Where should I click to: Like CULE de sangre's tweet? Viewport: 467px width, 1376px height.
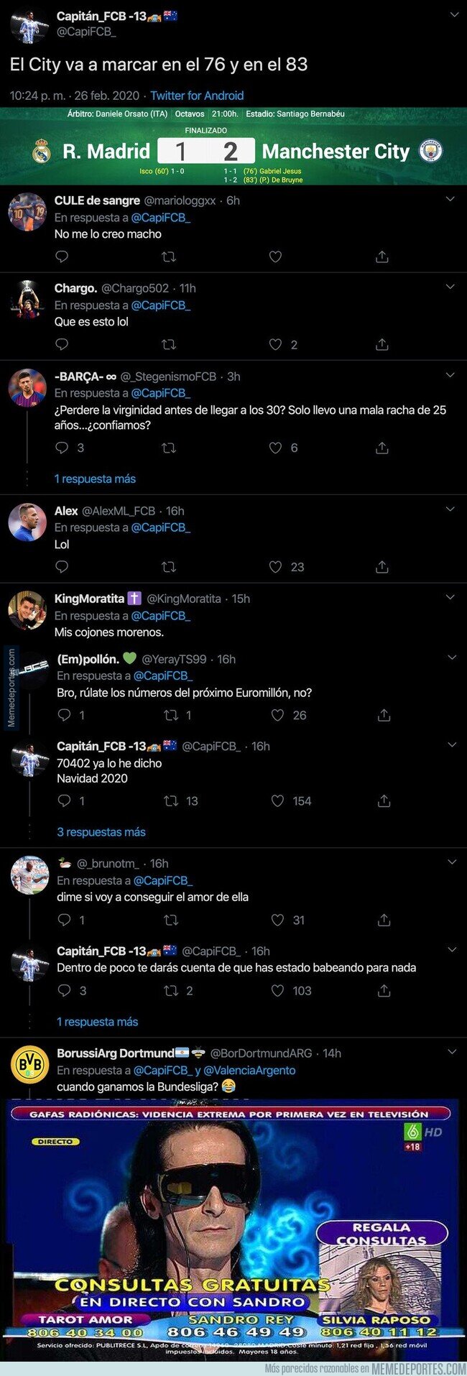275,257
